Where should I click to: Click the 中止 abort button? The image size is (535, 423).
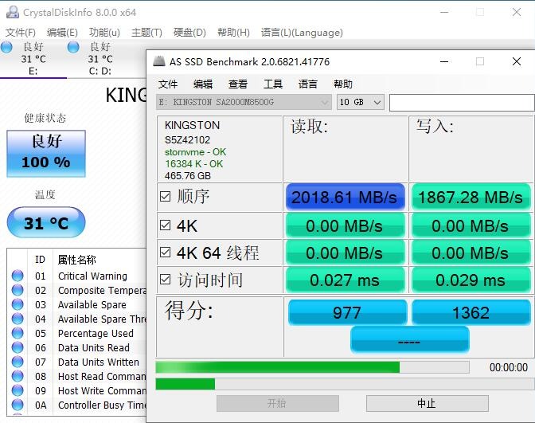[428, 404]
